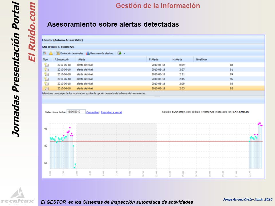Click alert type icon in 2:27 row
This screenshot has width=275, height=206.
tap(46, 69)
